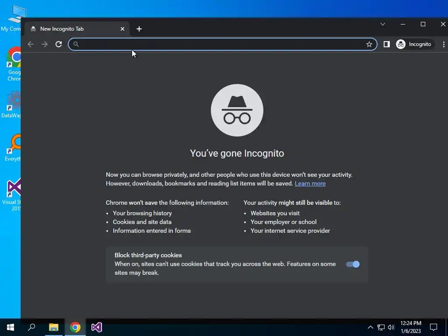Click the back navigation arrow
This screenshot has width=448, height=336.
click(x=31, y=44)
